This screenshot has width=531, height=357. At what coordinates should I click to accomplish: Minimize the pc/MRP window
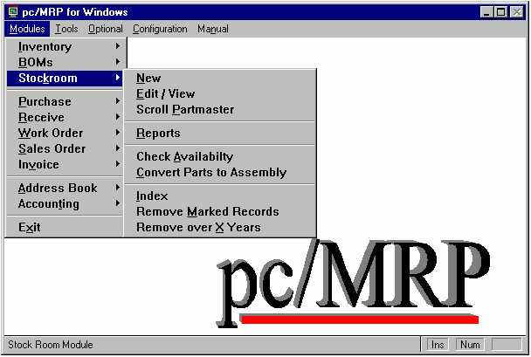pyautogui.click(x=486, y=12)
